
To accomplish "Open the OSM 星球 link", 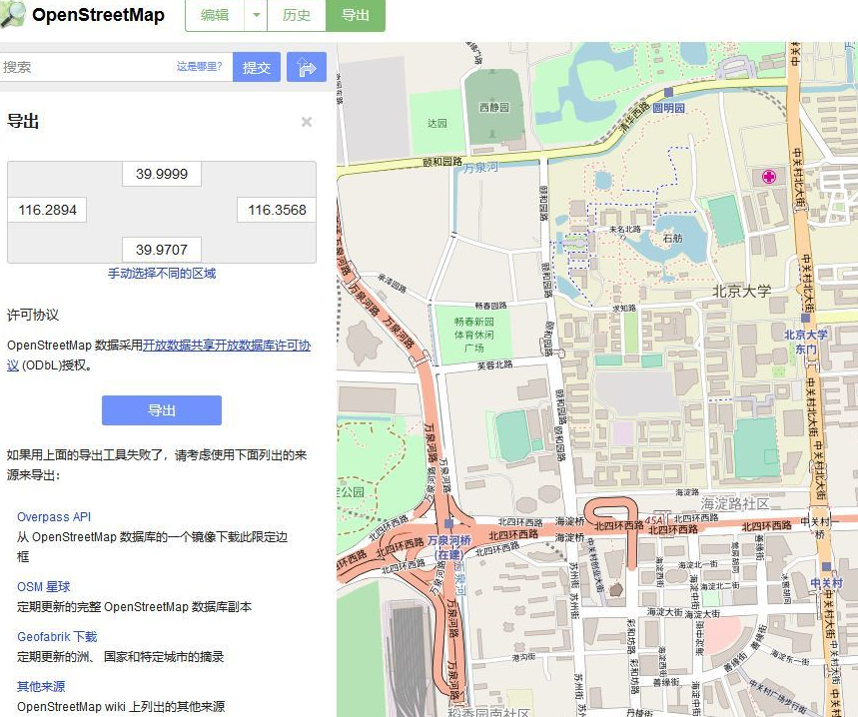I will pos(44,587).
